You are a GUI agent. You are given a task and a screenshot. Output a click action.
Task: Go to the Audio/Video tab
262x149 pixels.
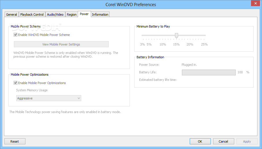[x=55, y=14]
